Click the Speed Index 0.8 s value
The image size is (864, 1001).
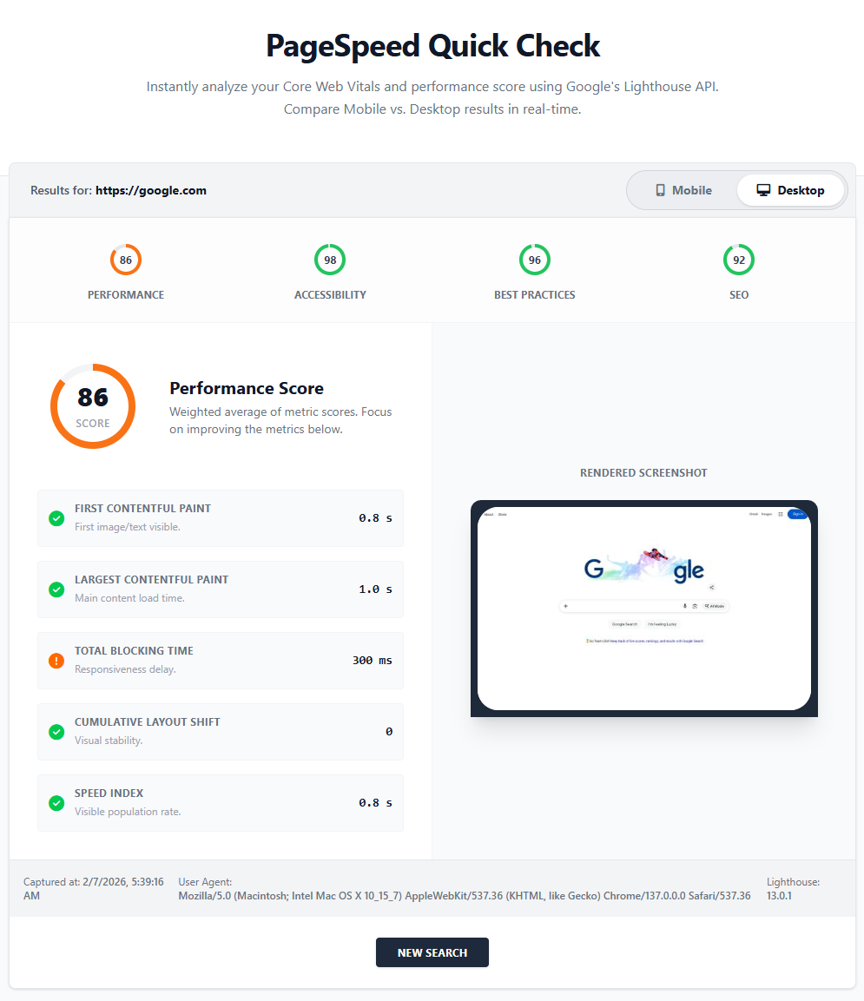click(x=375, y=803)
